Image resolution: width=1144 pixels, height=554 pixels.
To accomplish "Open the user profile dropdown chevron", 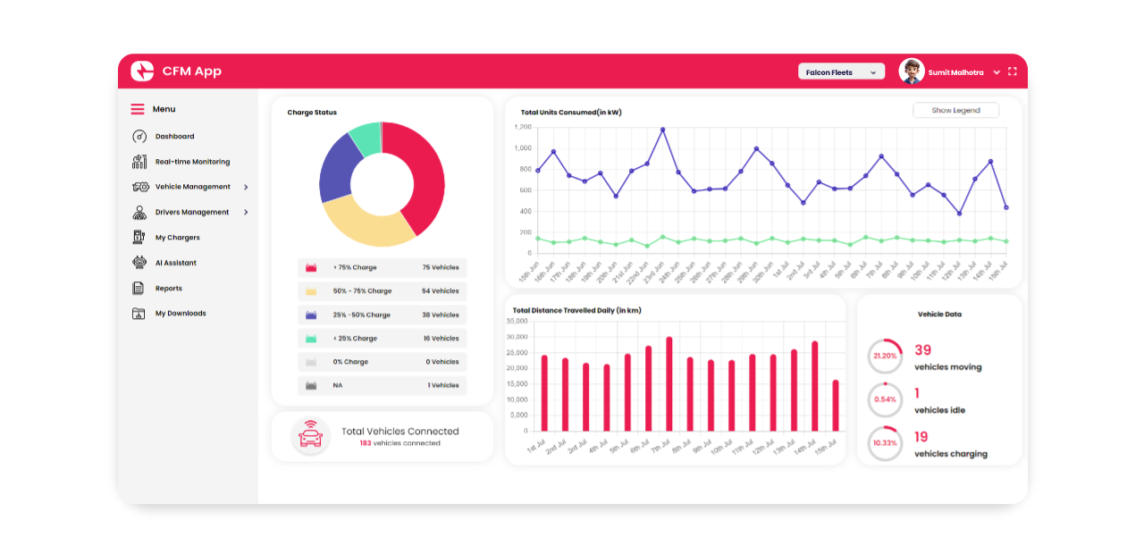I will coord(997,72).
